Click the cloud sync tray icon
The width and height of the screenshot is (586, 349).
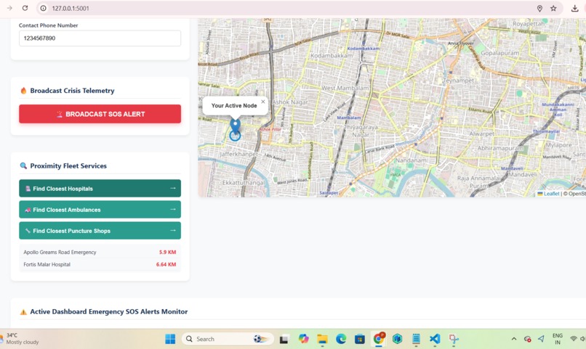(527, 339)
